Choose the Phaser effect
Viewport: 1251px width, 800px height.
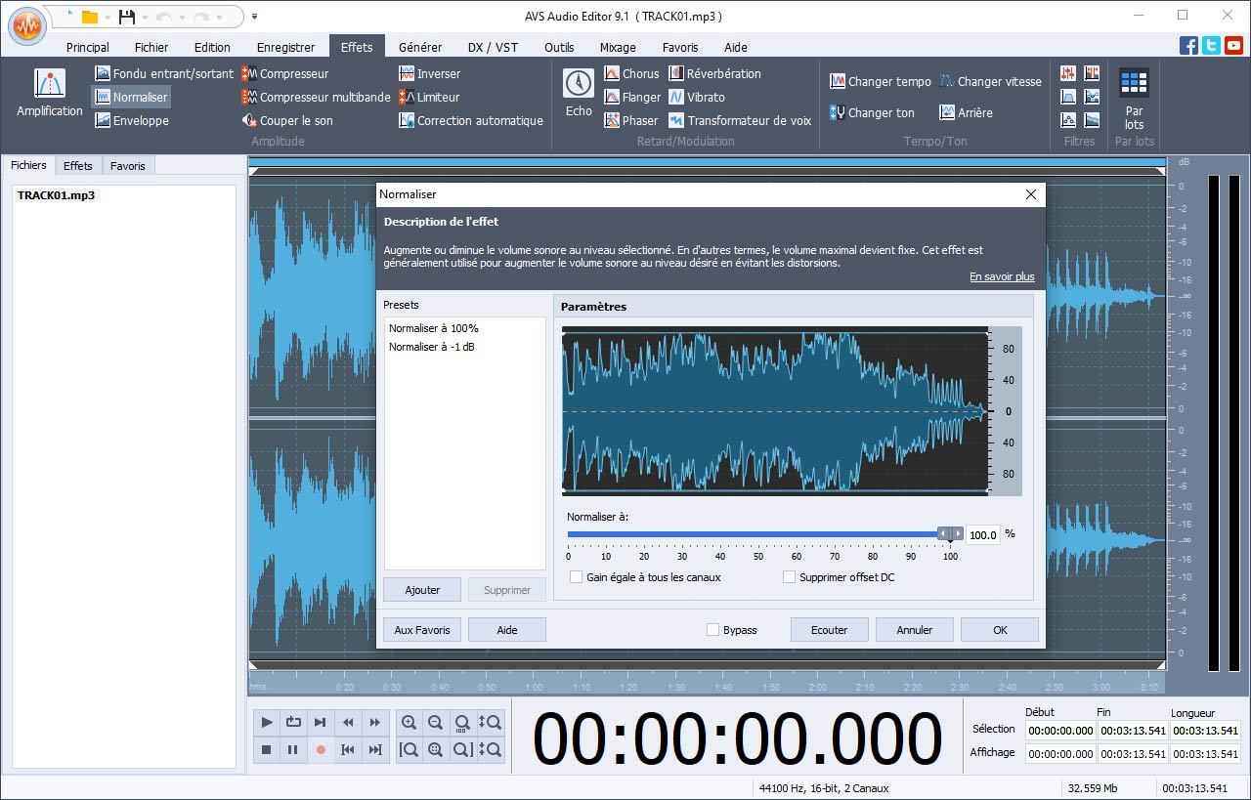630,120
